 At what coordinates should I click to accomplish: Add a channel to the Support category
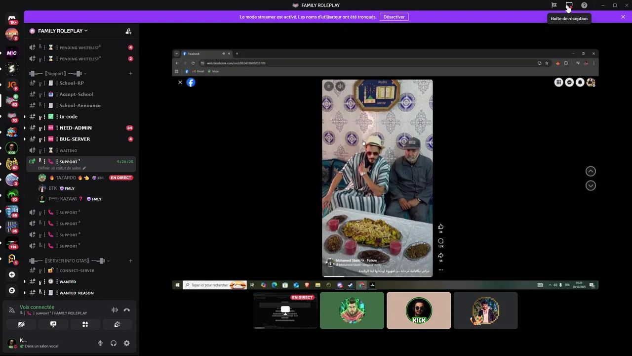(x=130, y=74)
